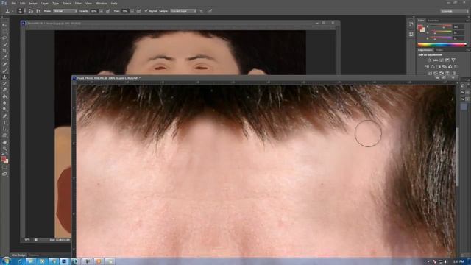This screenshot has height=265, width=471.
Task: Change screen mode from the toolbox
Action: click(x=4, y=174)
